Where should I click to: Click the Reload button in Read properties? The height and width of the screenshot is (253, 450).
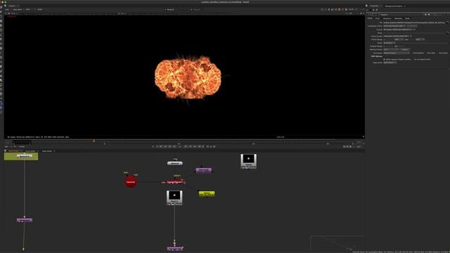click(405, 49)
